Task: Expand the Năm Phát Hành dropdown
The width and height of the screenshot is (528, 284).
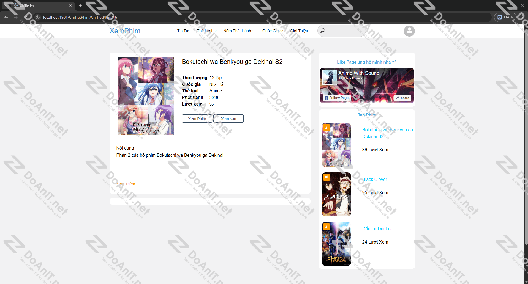Action: [239, 31]
